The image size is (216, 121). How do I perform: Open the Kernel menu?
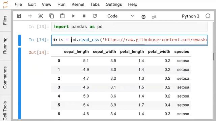(78, 4)
